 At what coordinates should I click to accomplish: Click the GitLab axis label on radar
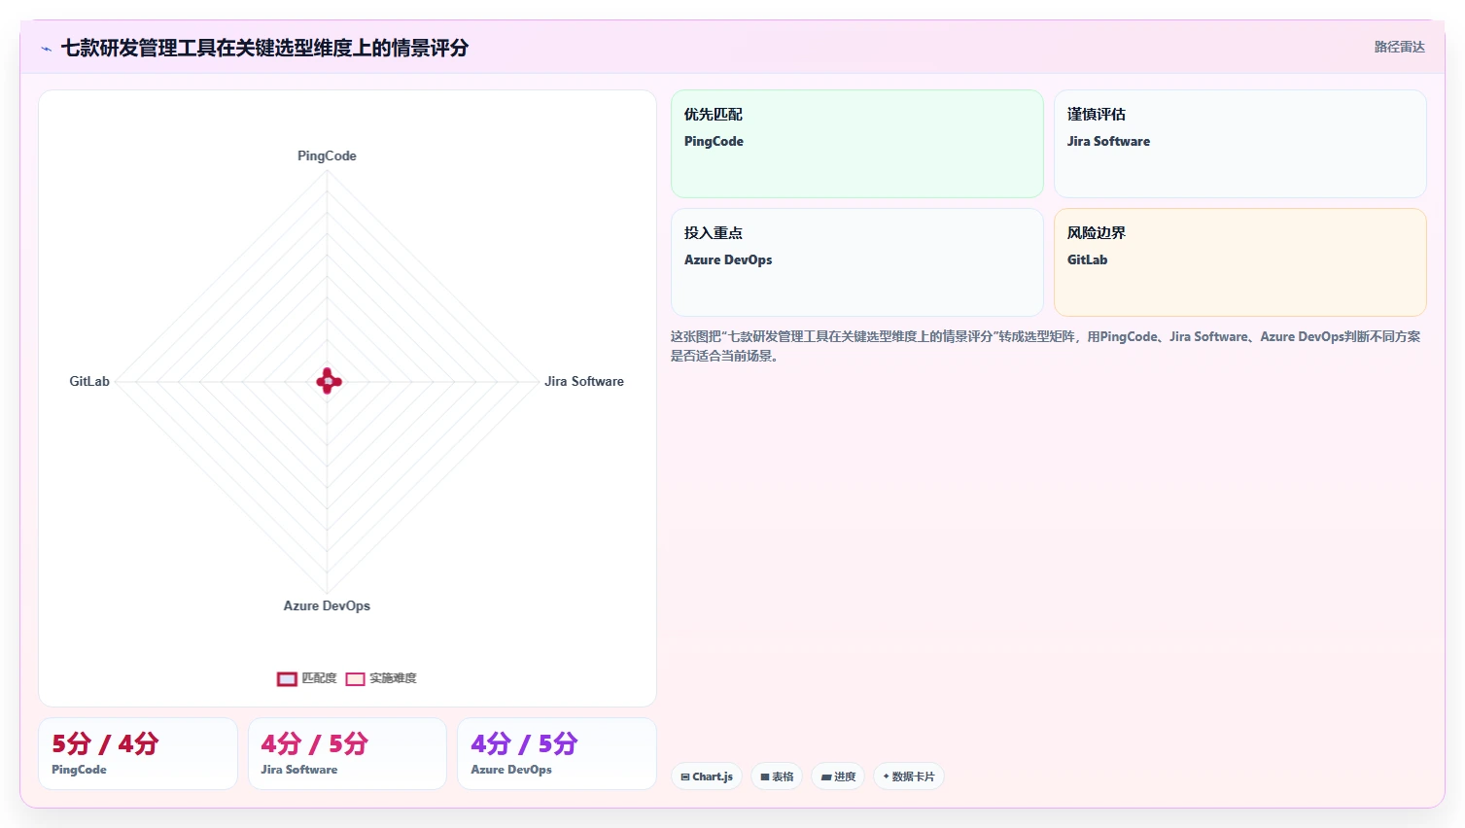point(89,381)
